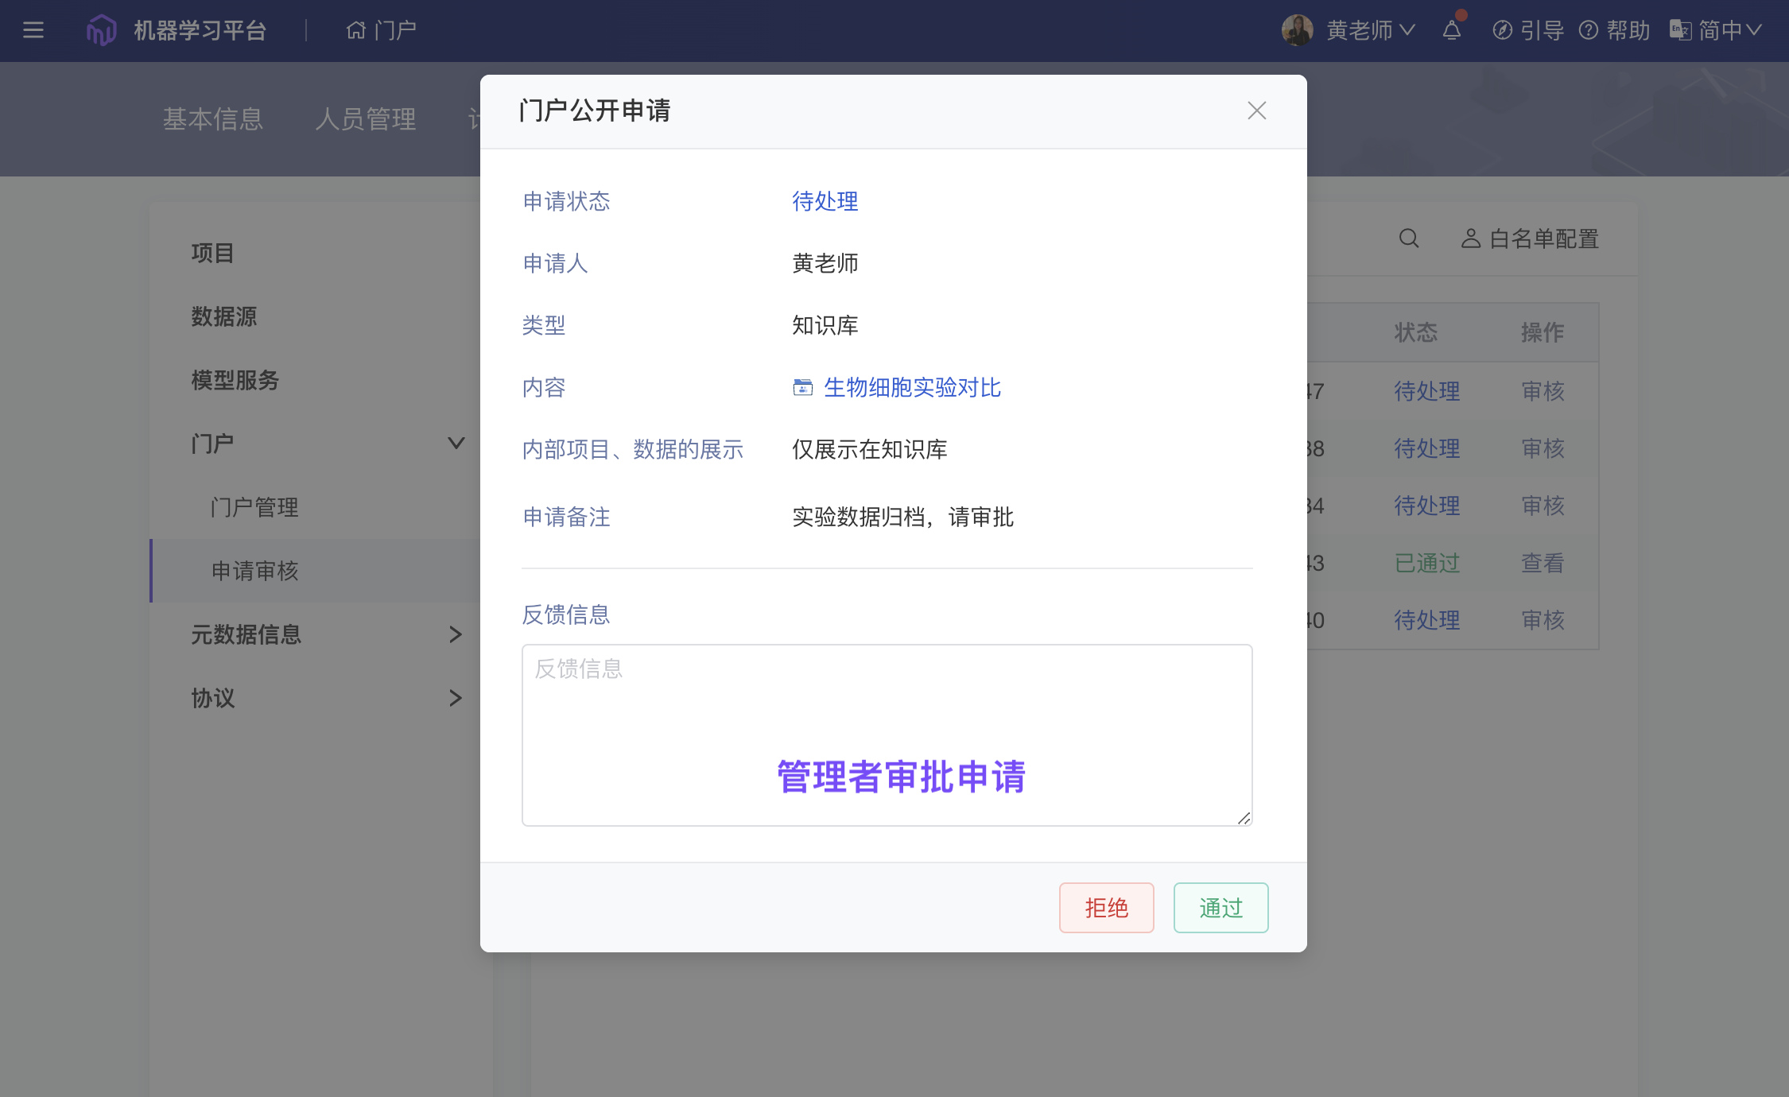The height and width of the screenshot is (1097, 1789).
Task: Click the 黄老师 user avatar
Action: [1297, 30]
